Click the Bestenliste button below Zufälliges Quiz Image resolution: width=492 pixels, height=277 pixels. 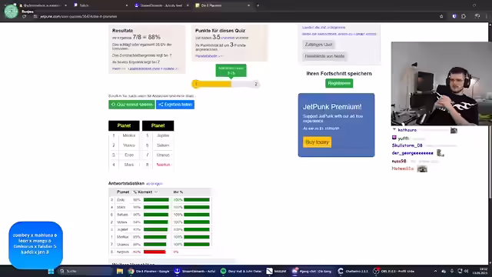(x=324, y=56)
